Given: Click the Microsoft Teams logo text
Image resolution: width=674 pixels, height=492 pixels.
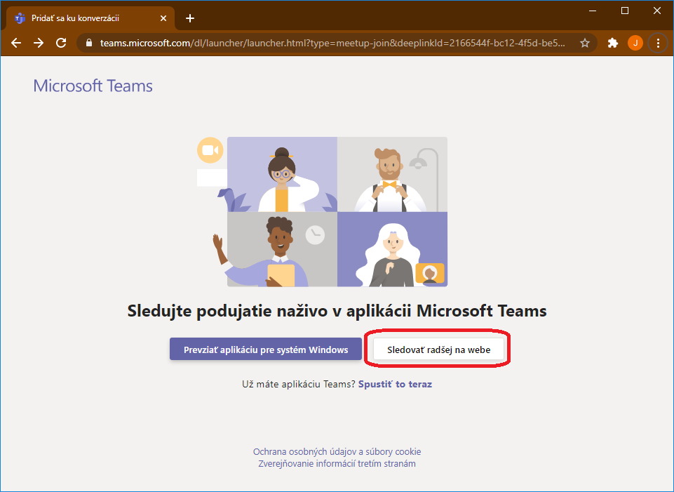Looking at the screenshot, I should pyautogui.click(x=93, y=86).
